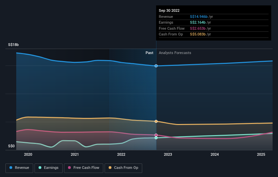
Task: Click the 2025 x-axis label
Action: click(261, 154)
